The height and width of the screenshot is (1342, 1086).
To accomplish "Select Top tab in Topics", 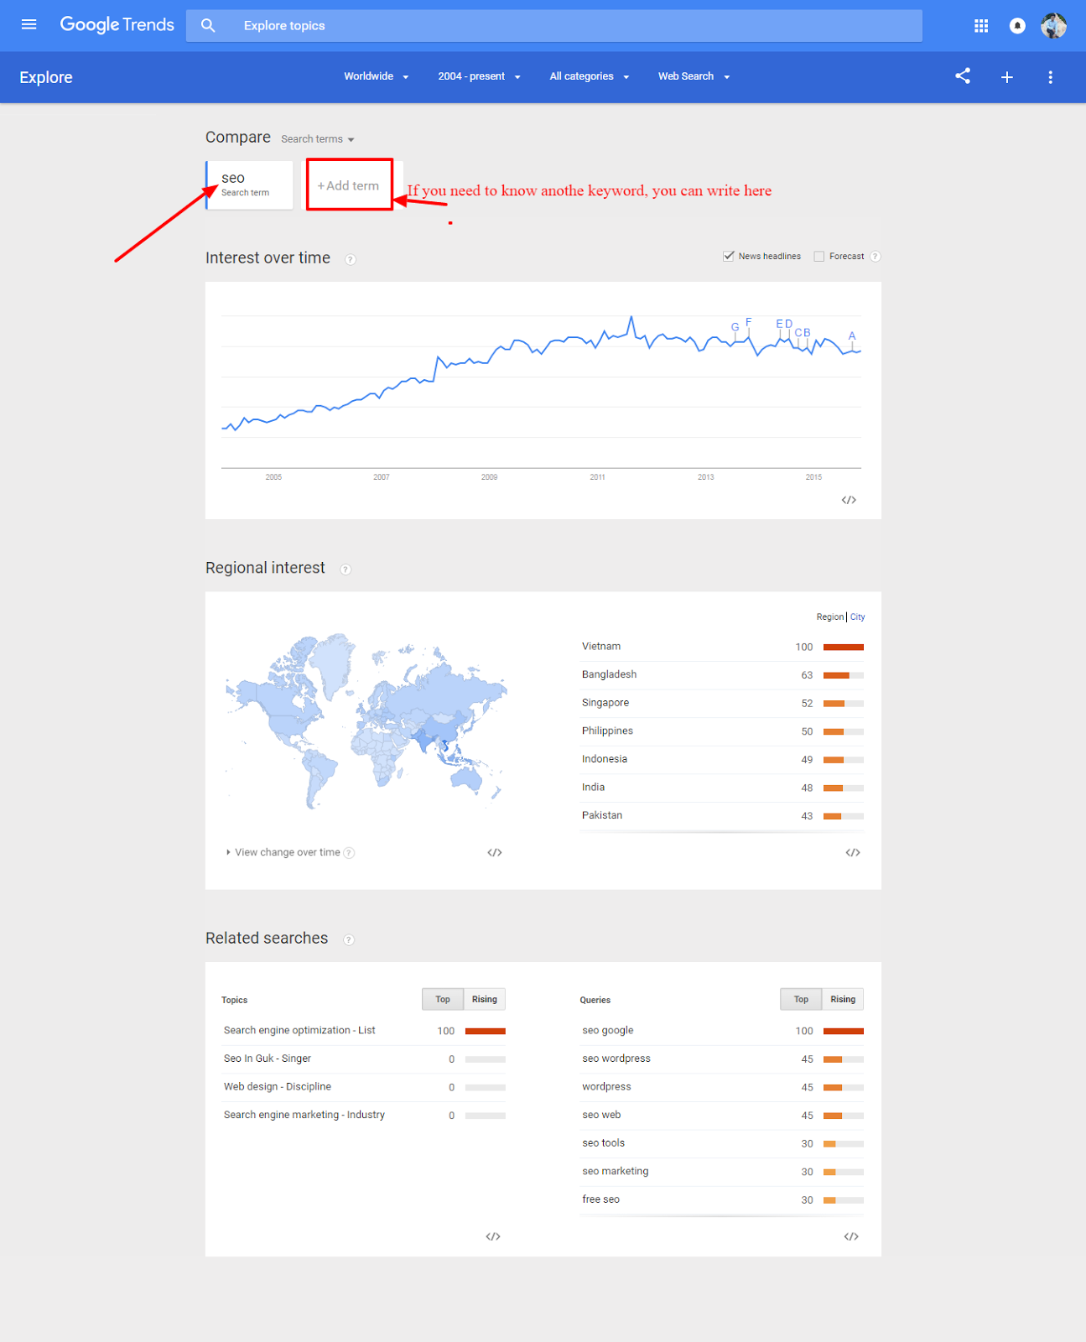I will pos(443,999).
